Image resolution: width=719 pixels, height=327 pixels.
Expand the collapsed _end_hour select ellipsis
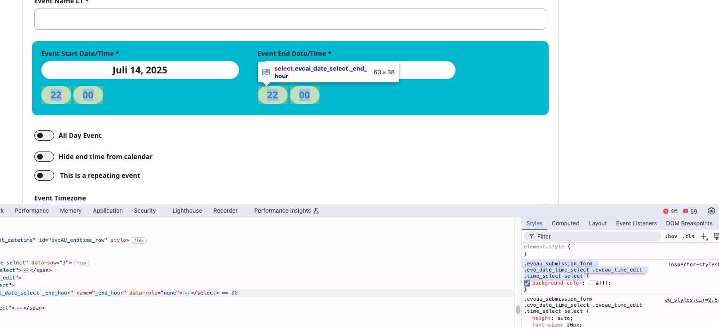(x=186, y=293)
